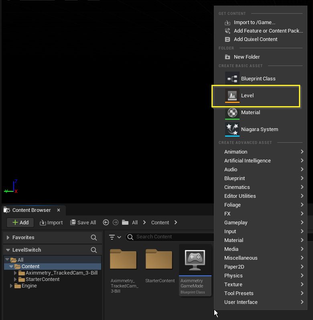The height and width of the screenshot is (320, 313).
Task: Click the Add Feature or Content Pack icon
Action: coord(228,31)
